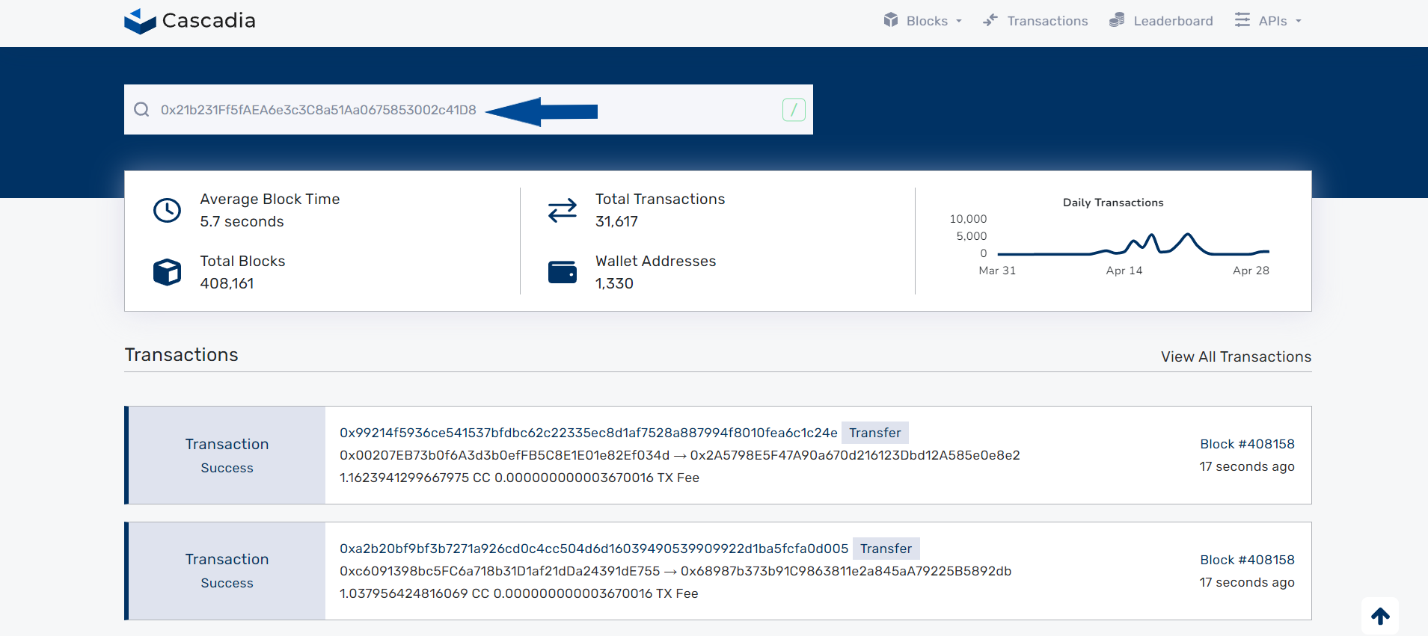Go to the Leaderboard page
Image resolution: width=1428 pixels, height=636 pixels.
1172,21
